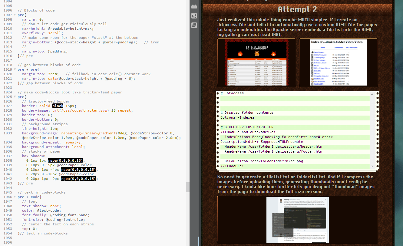Click the document outline sidebar icon

pyautogui.click(x=194, y=16)
